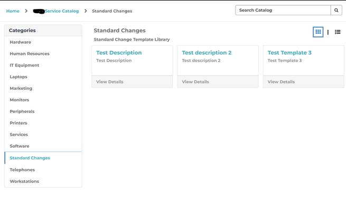View Details of Test Description card
Image resolution: width=346 pixels, height=200 pixels.
point(110,82)
